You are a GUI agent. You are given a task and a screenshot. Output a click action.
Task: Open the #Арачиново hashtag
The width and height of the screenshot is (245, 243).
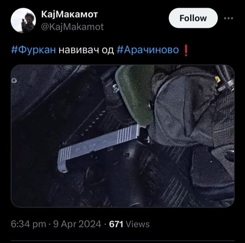[148, 50]
